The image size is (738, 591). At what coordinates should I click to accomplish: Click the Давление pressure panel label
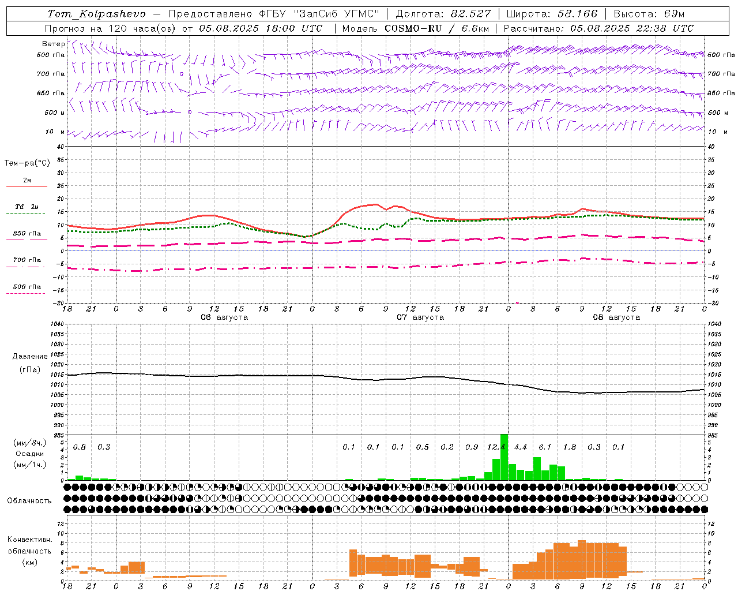pyautogui.click(x=30, y=357)
